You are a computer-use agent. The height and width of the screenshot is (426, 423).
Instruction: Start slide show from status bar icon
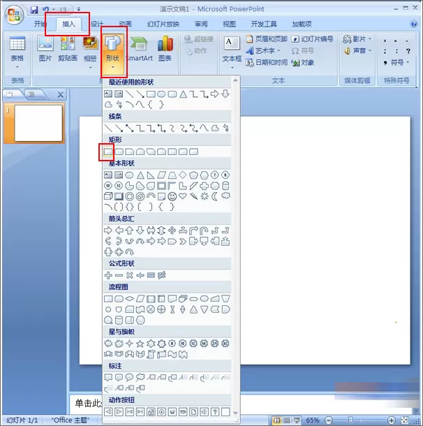[297, 420]
